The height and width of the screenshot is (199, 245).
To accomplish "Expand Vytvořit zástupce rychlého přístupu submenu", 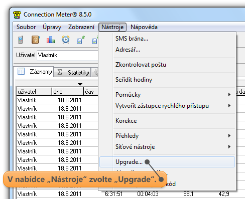I will (167, 106).
